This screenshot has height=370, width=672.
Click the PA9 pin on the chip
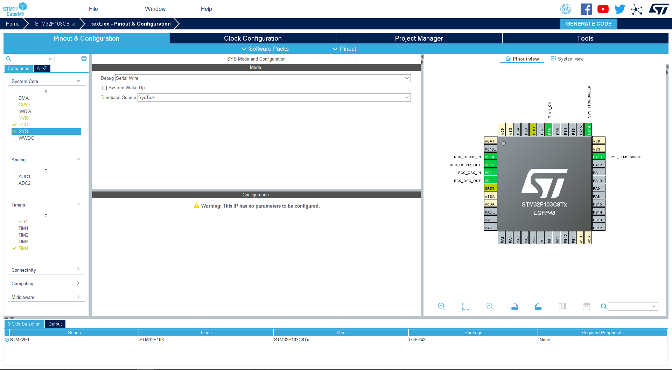coord(598,188)
